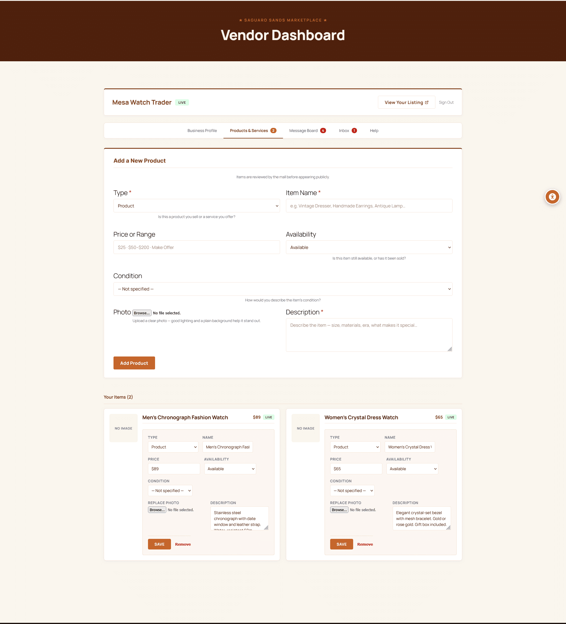Click the Women's Crystal Dress Watch card title
The height and width of the screenshot is (624, 566).
pos(361,417)
